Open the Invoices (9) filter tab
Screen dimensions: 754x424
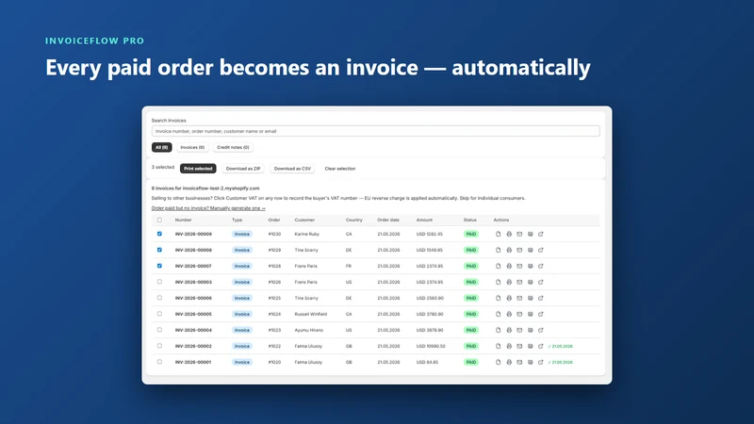(192, 147)
